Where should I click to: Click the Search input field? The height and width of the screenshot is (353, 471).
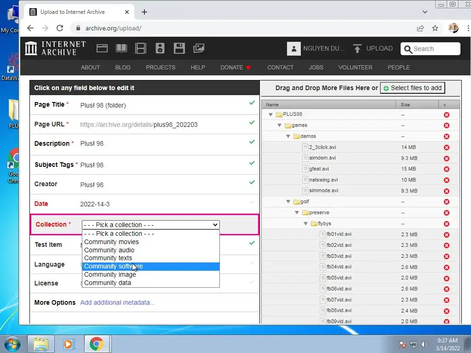coord(430,49)
